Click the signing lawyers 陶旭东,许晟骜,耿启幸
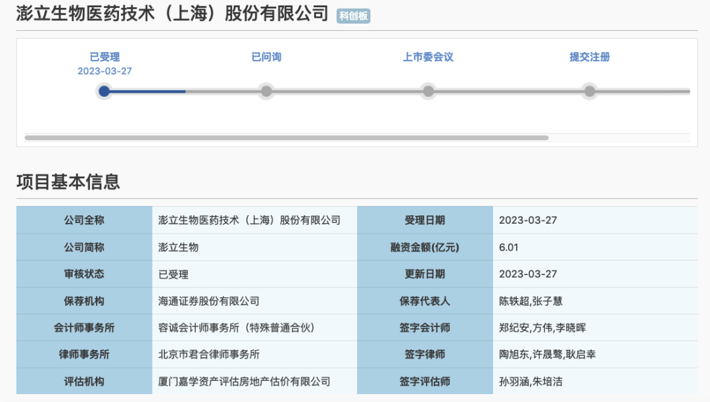Viewport: 710px width, 402px height. tap(547, 354)
